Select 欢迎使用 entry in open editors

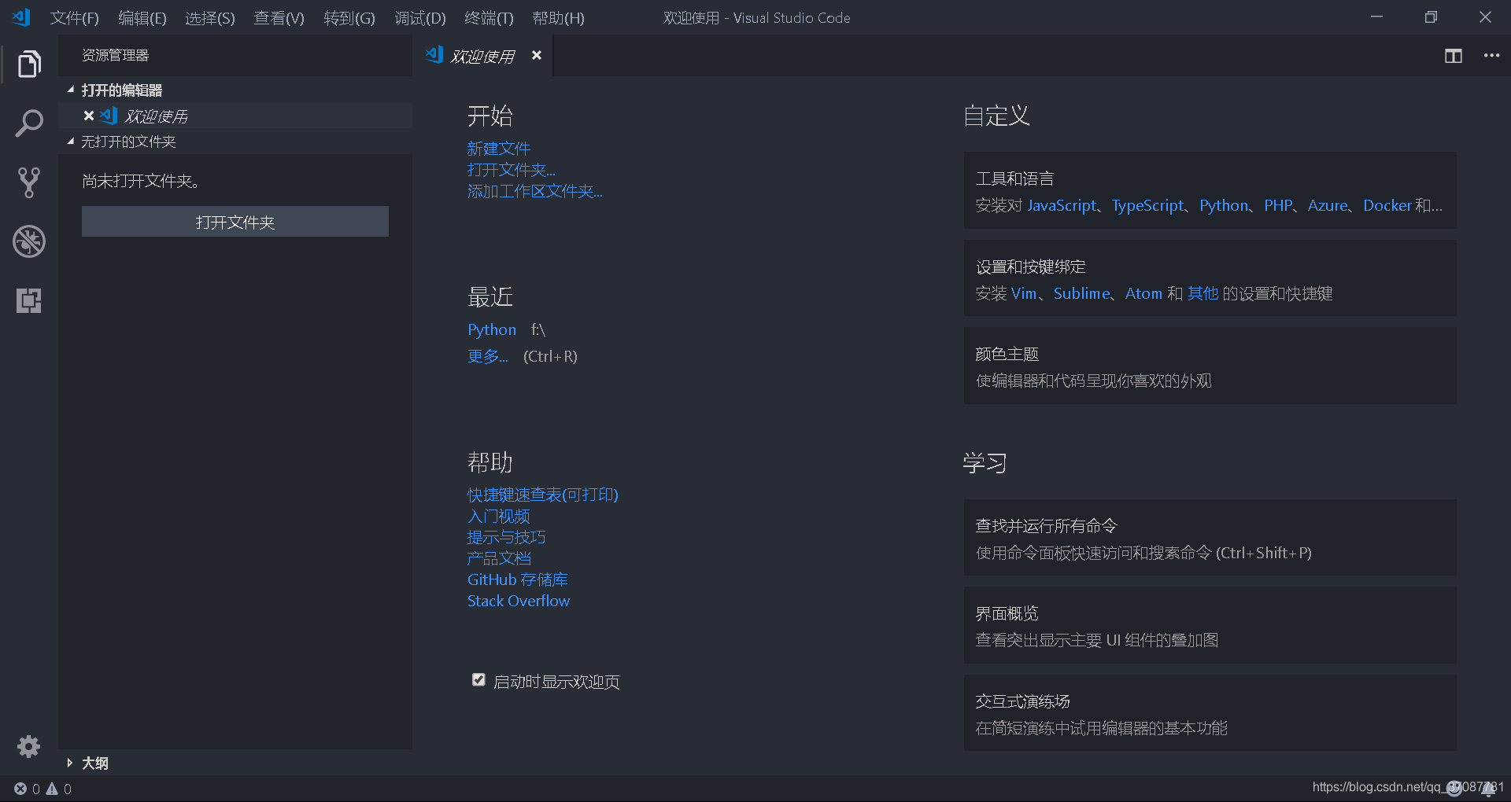(235, 116)
